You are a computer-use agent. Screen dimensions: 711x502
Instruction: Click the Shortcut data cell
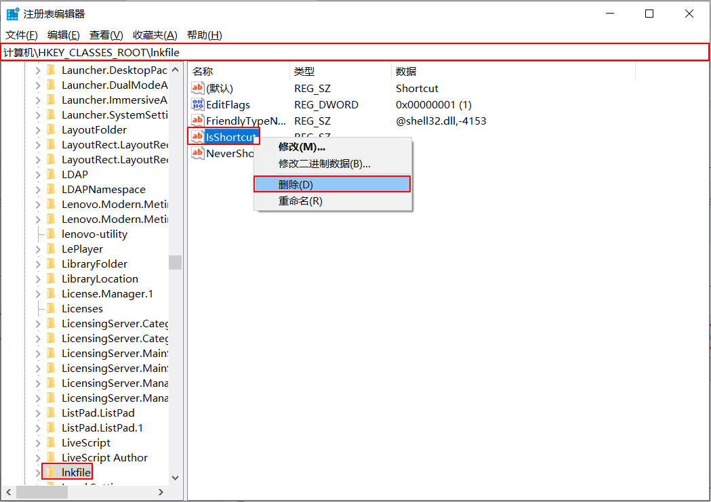[x=417, y=88]
